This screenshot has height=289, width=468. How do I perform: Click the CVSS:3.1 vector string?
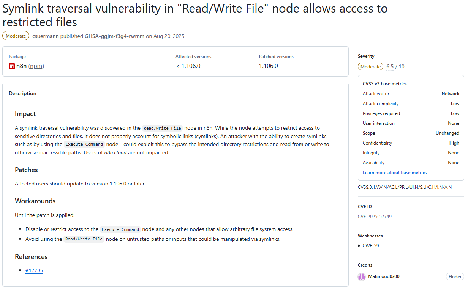pyautogui.click(x=405, y=187)
